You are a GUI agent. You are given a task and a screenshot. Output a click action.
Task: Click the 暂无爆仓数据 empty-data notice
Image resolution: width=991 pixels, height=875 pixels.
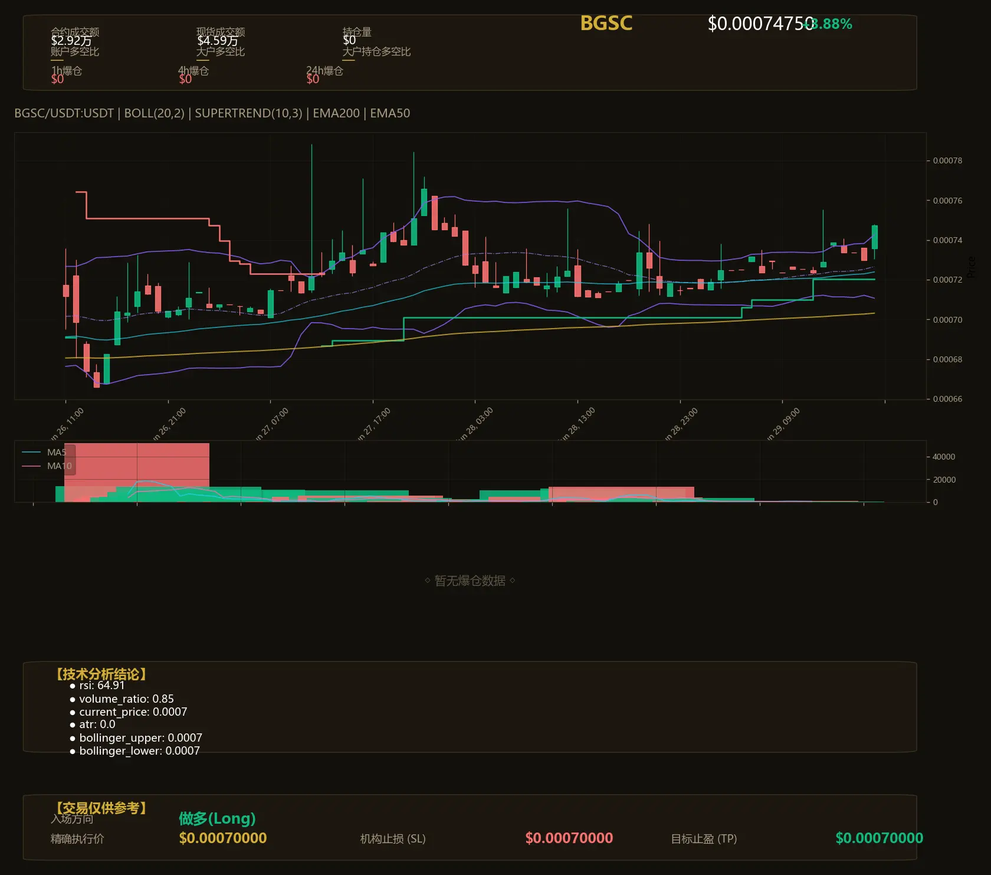click(x=470, y=581)
